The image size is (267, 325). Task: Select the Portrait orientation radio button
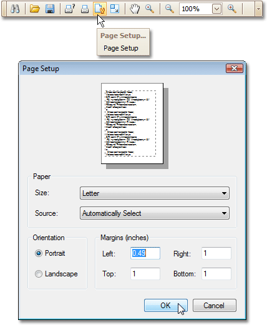39,253
